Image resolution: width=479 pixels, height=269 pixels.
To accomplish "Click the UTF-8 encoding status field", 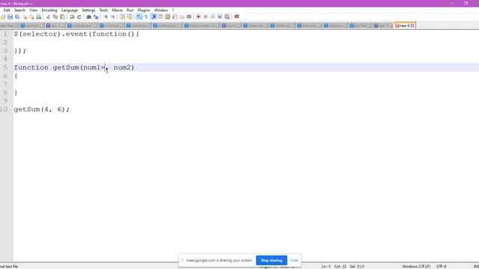I will coord(441,267).
